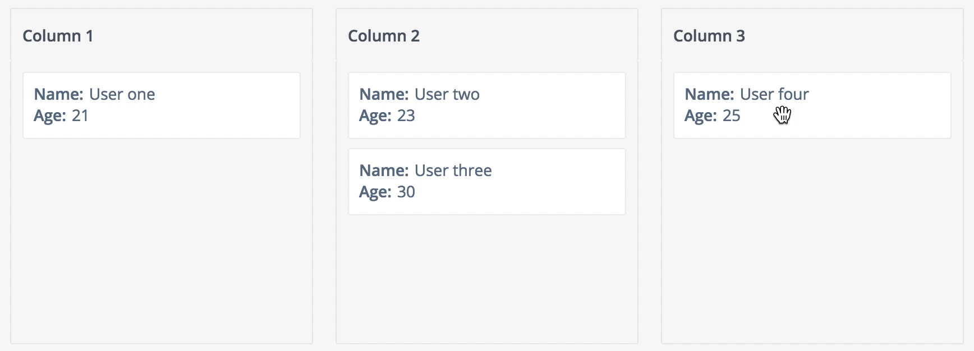974x351 pixels.
Task: Select the User two card
Action: (486, 105)
